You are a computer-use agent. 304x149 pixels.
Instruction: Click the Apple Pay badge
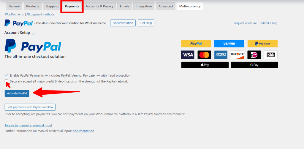205,65
